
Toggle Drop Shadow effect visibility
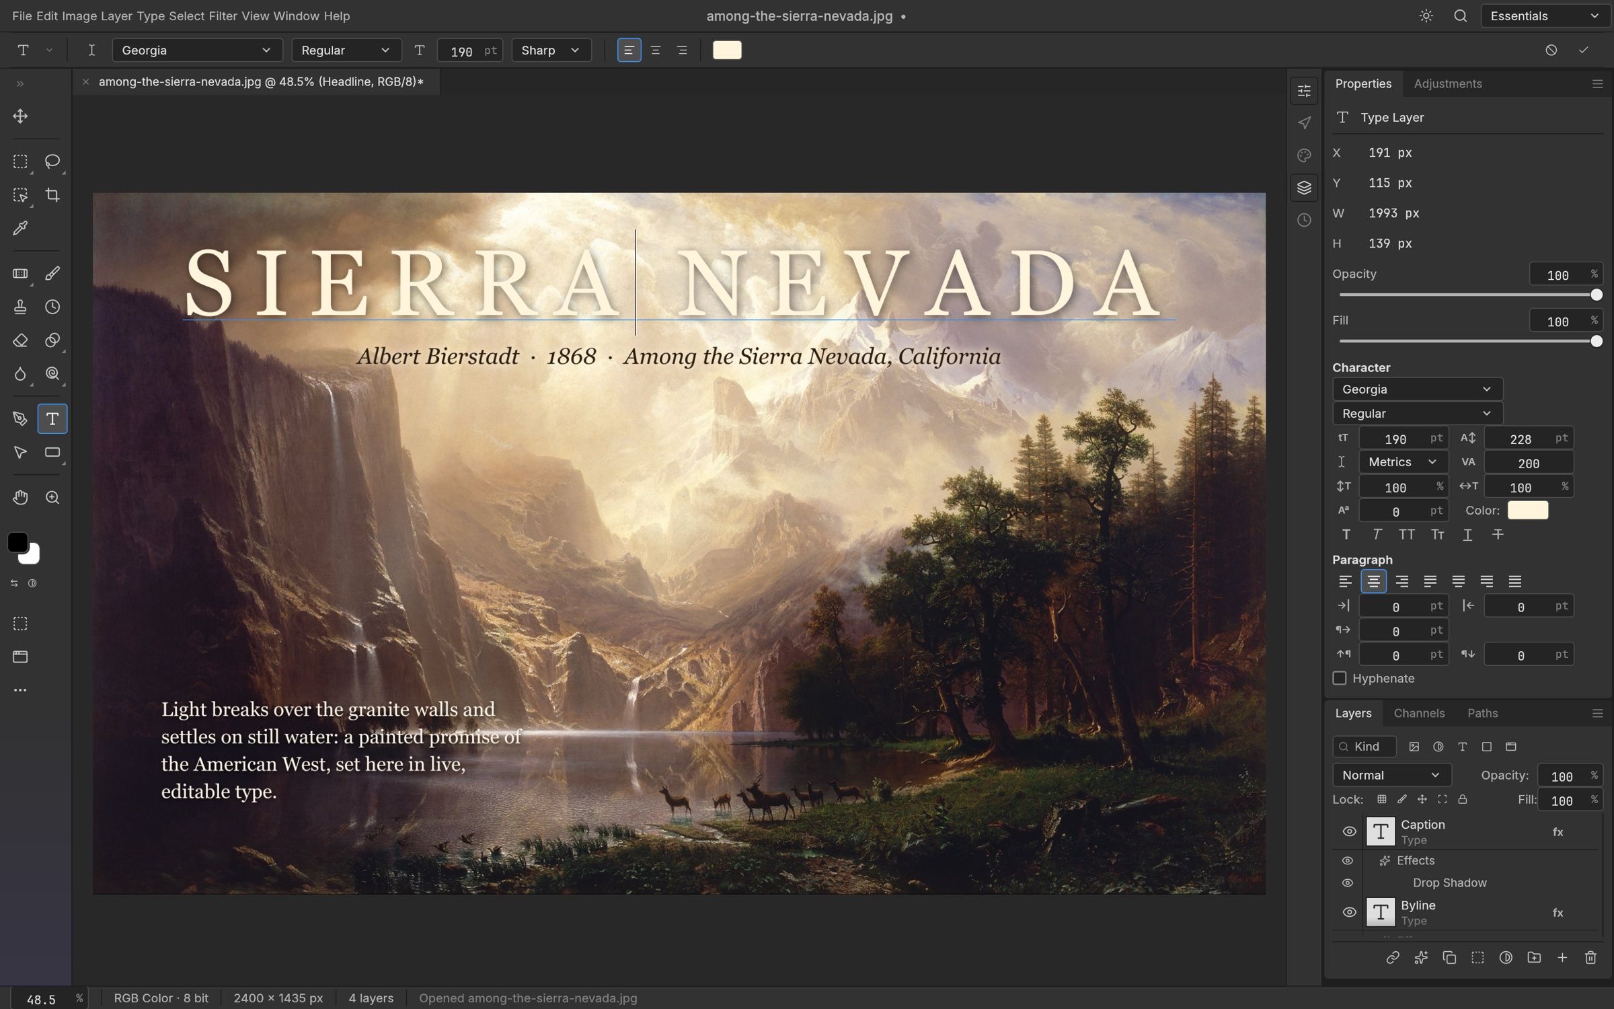tap(1348, 883)
